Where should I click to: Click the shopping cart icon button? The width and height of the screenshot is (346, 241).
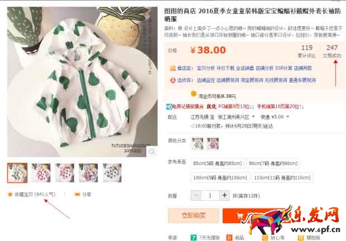[x=240, y=216]
